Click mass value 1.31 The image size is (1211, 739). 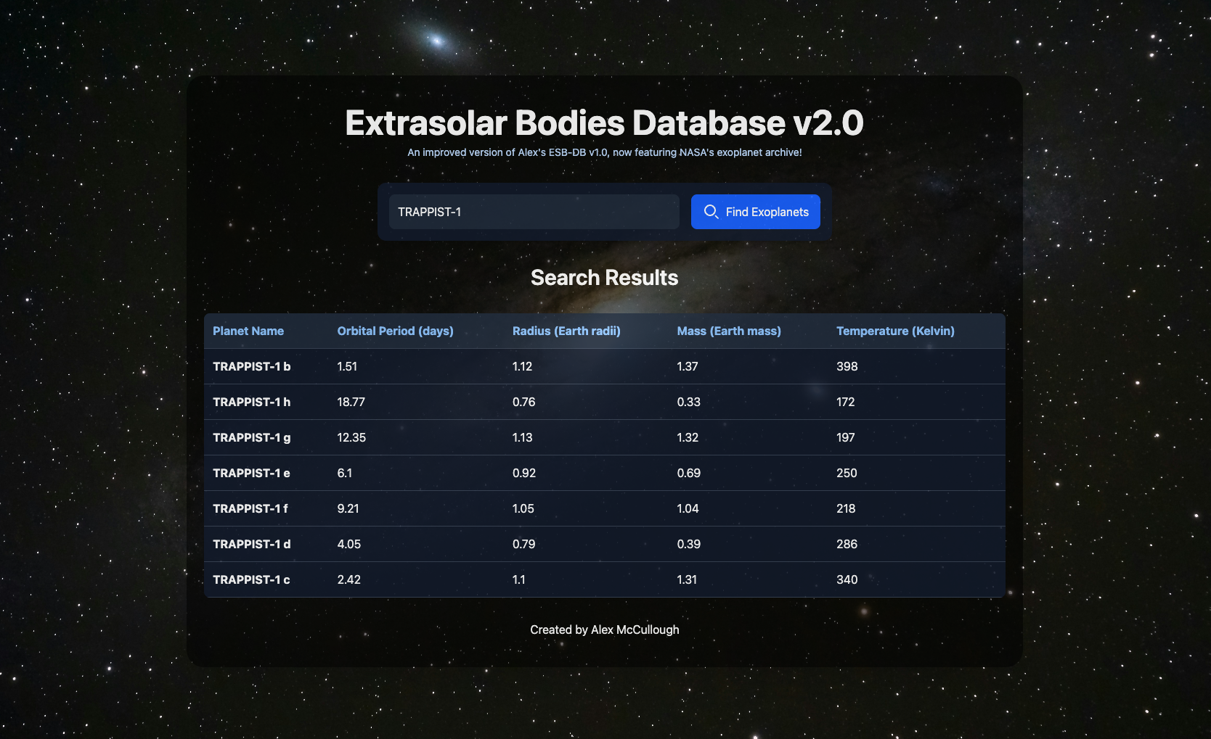(687, 579)
